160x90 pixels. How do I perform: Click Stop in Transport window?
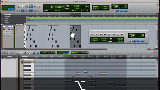point(114,34)
